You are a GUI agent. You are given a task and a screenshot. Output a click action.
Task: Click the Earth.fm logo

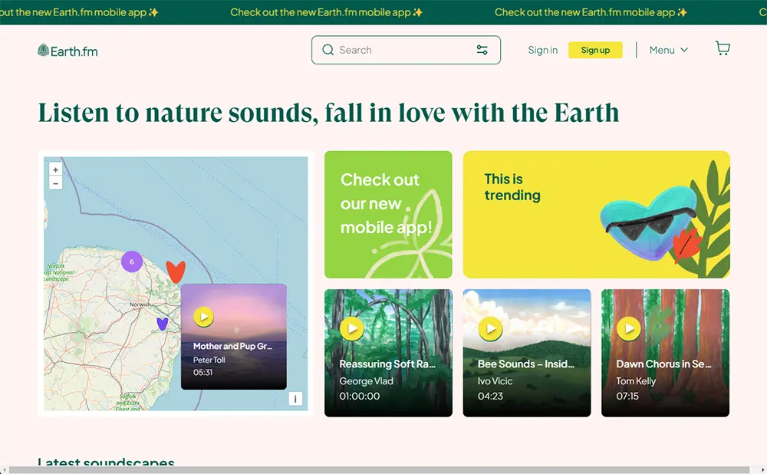click(x=67, y=51)
